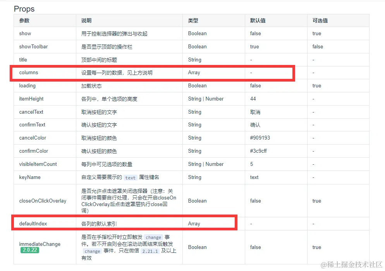Click the Boolean type in showToolbar row

tap(197, 46)
